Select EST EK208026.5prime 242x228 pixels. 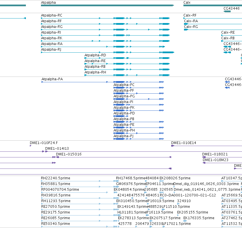[x=175, y=178]
